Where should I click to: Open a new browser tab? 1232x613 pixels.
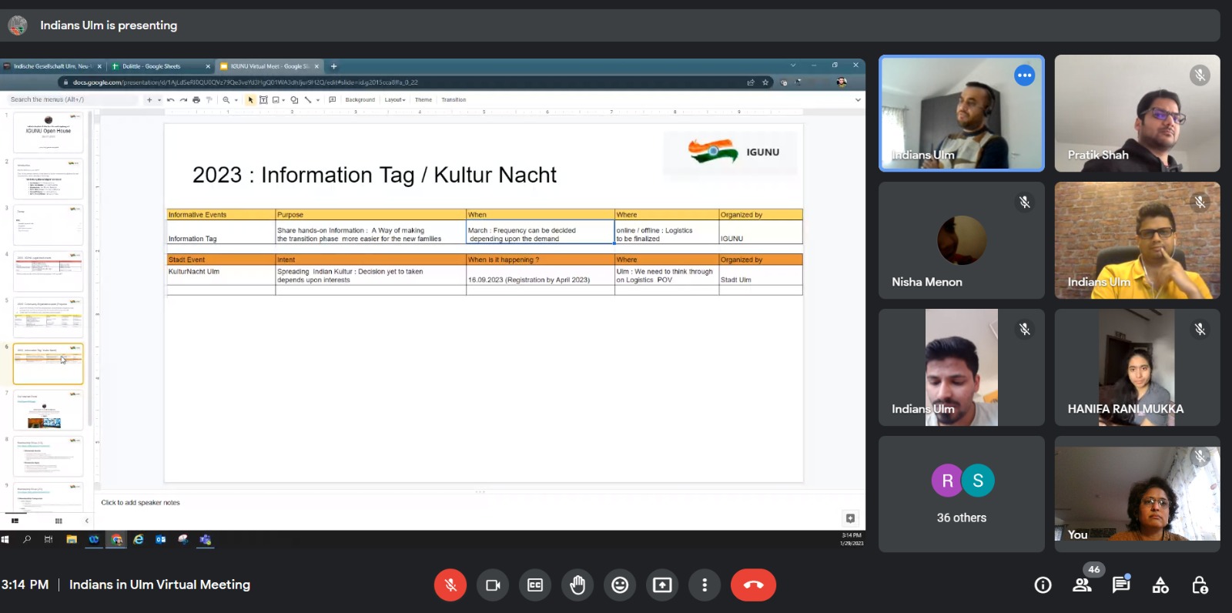click(333, 66)
